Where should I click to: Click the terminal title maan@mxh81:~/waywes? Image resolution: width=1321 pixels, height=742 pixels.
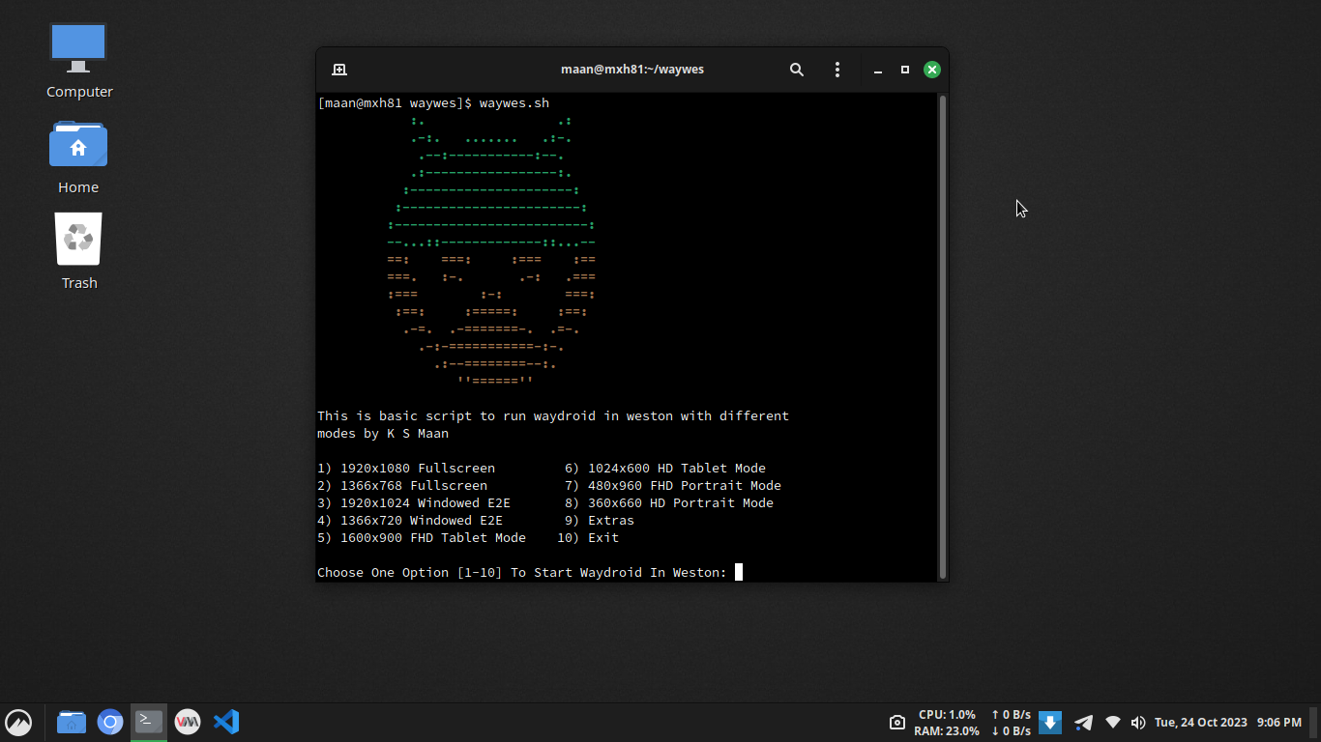click(x=632, y=70)
